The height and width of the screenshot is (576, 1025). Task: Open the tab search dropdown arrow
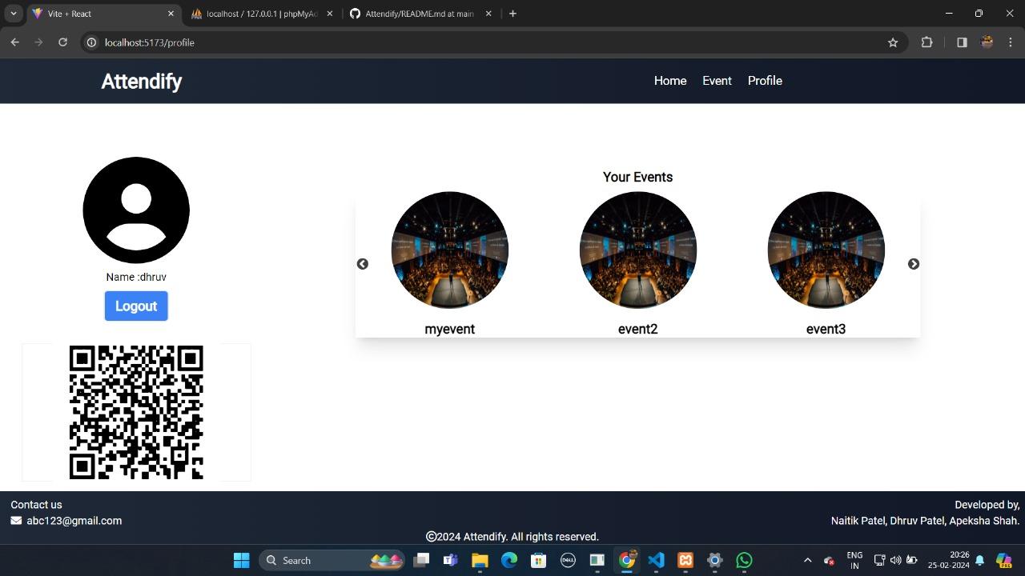(14, 14)
